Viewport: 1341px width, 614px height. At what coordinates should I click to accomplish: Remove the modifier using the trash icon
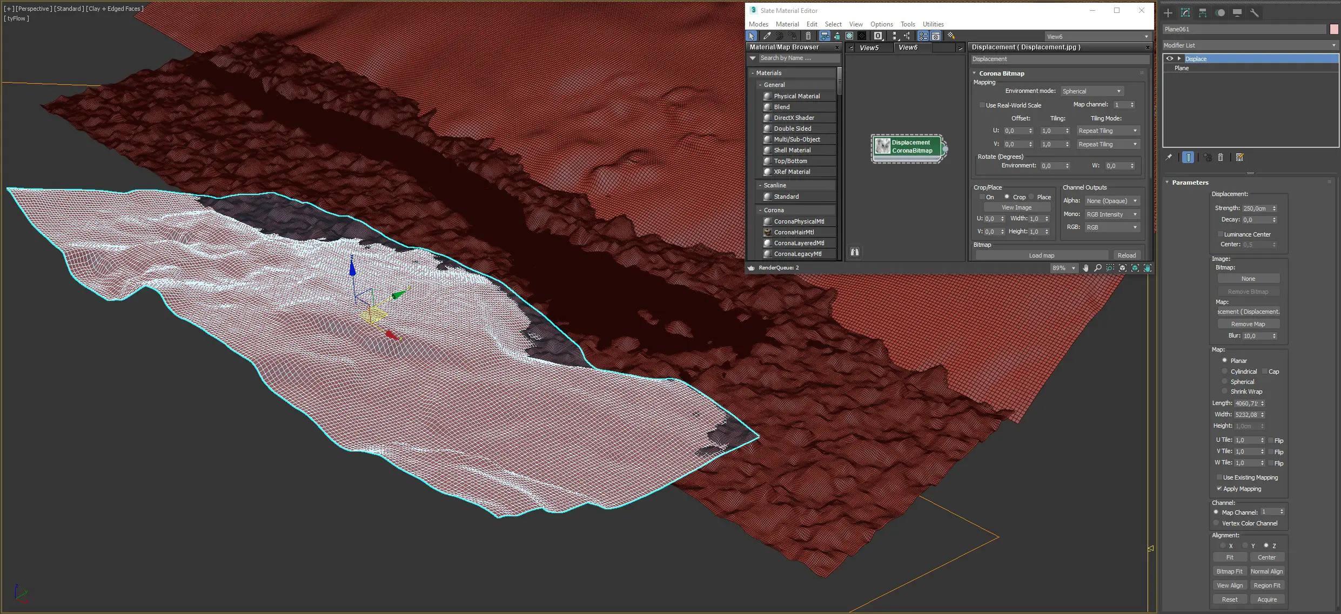pyautogui.click(x=1222, y=157)
